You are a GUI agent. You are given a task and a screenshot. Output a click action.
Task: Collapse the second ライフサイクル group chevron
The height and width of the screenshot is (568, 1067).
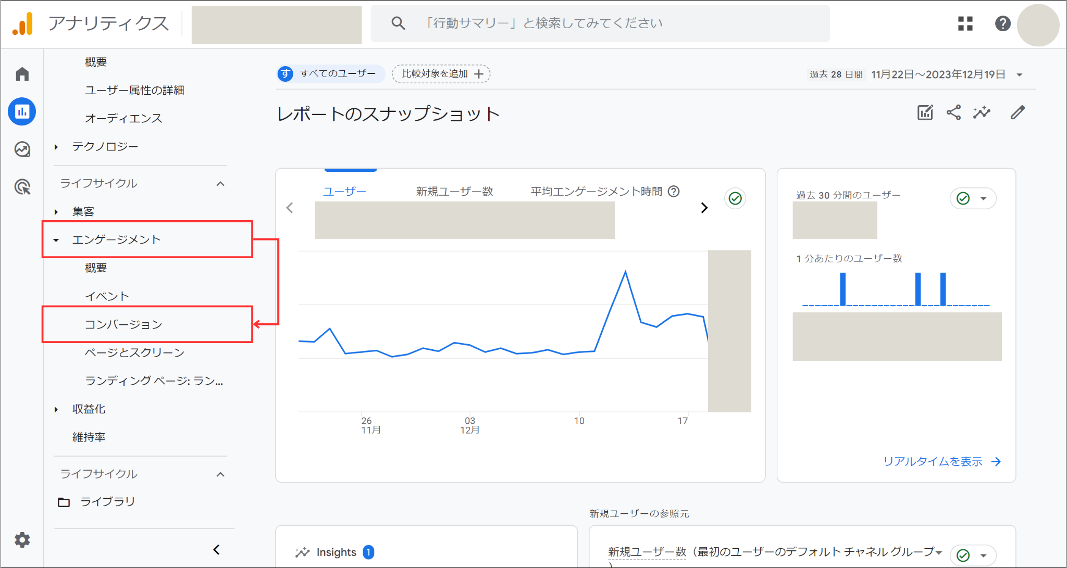point(220,474)
